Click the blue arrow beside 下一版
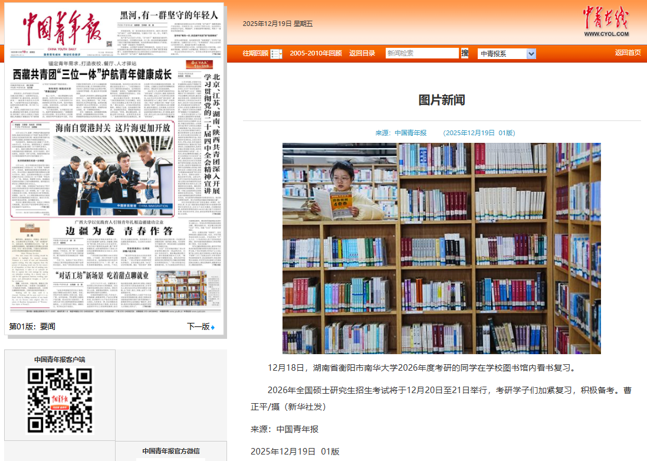 213,327
